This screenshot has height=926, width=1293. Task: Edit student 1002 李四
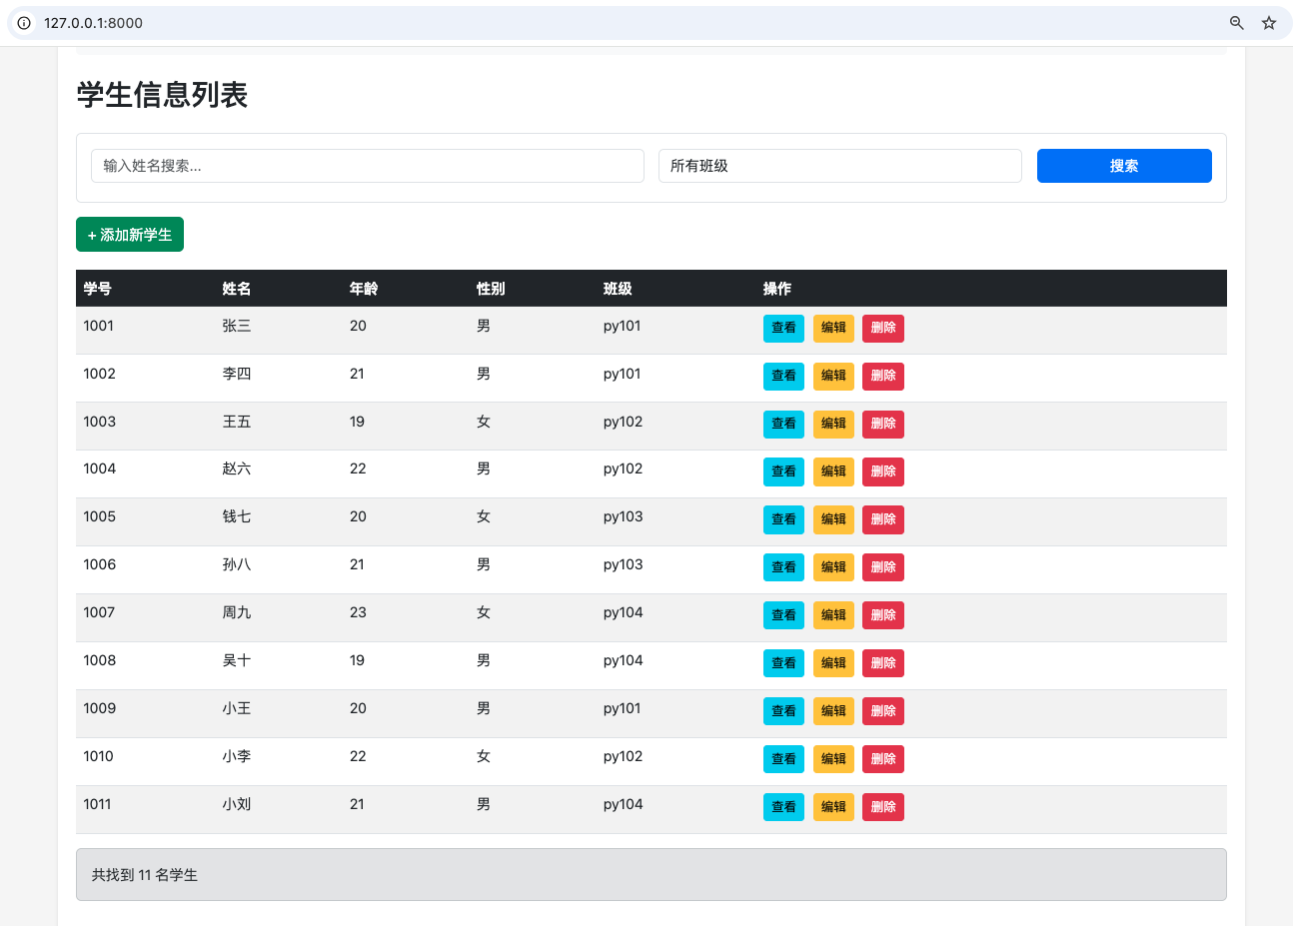[x=833, y=376]
